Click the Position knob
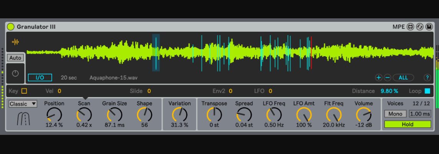Image resolution: width=439 pixels, height=154 pixels. (54, 115)
